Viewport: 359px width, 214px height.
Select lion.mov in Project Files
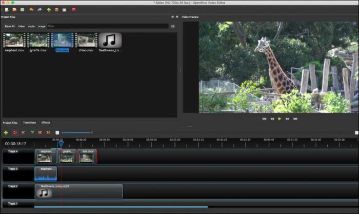[x=62, y=43]
